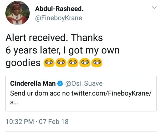Click the first grinning emoji after goodies
This screenshot has height=132, width=162.
point(49,63)
